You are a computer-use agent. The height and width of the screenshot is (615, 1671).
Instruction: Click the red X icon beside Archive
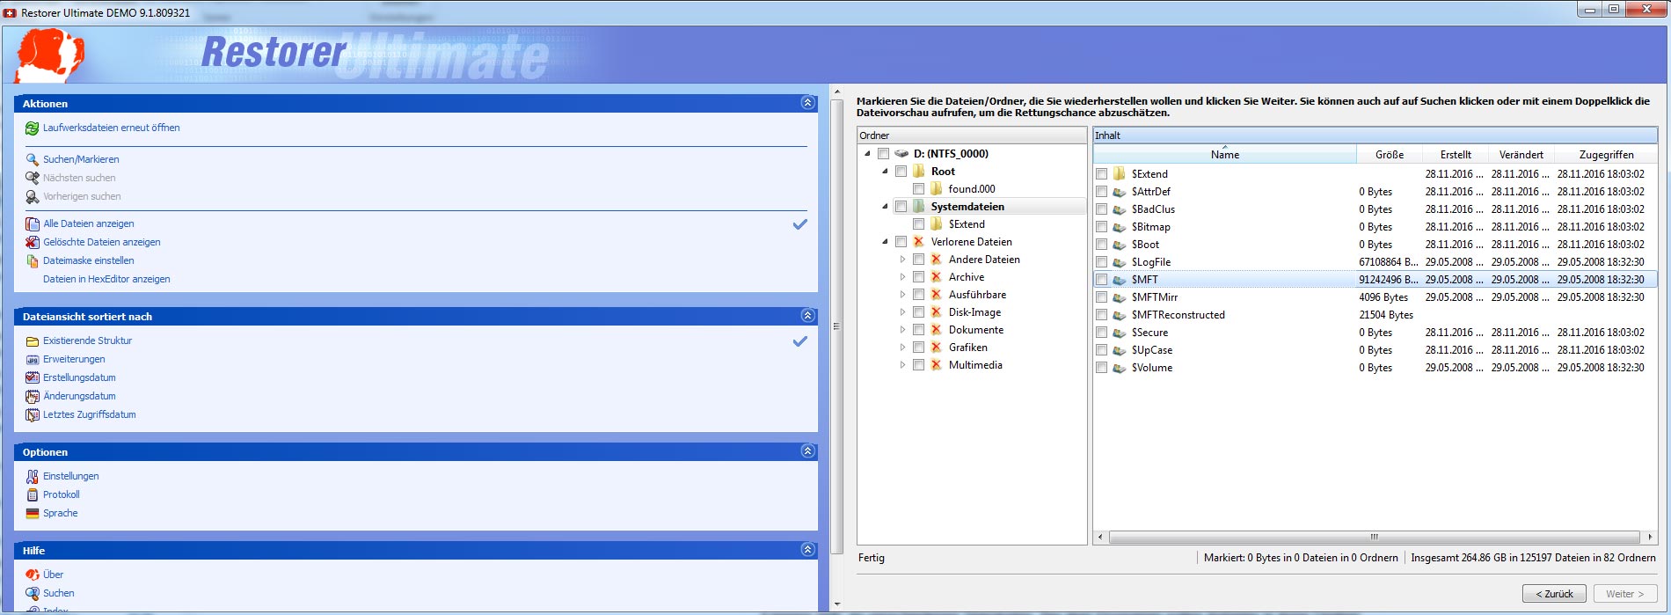point(937,277)
